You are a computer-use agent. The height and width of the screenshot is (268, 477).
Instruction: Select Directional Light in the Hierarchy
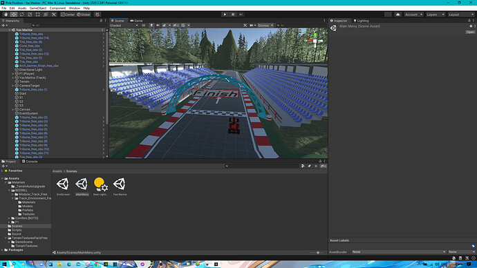[x=30, y=70]
